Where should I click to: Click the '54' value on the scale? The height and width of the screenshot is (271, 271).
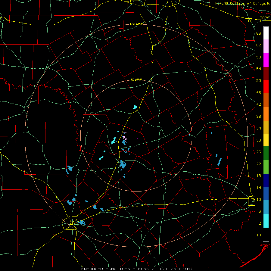tap(259, 69)
